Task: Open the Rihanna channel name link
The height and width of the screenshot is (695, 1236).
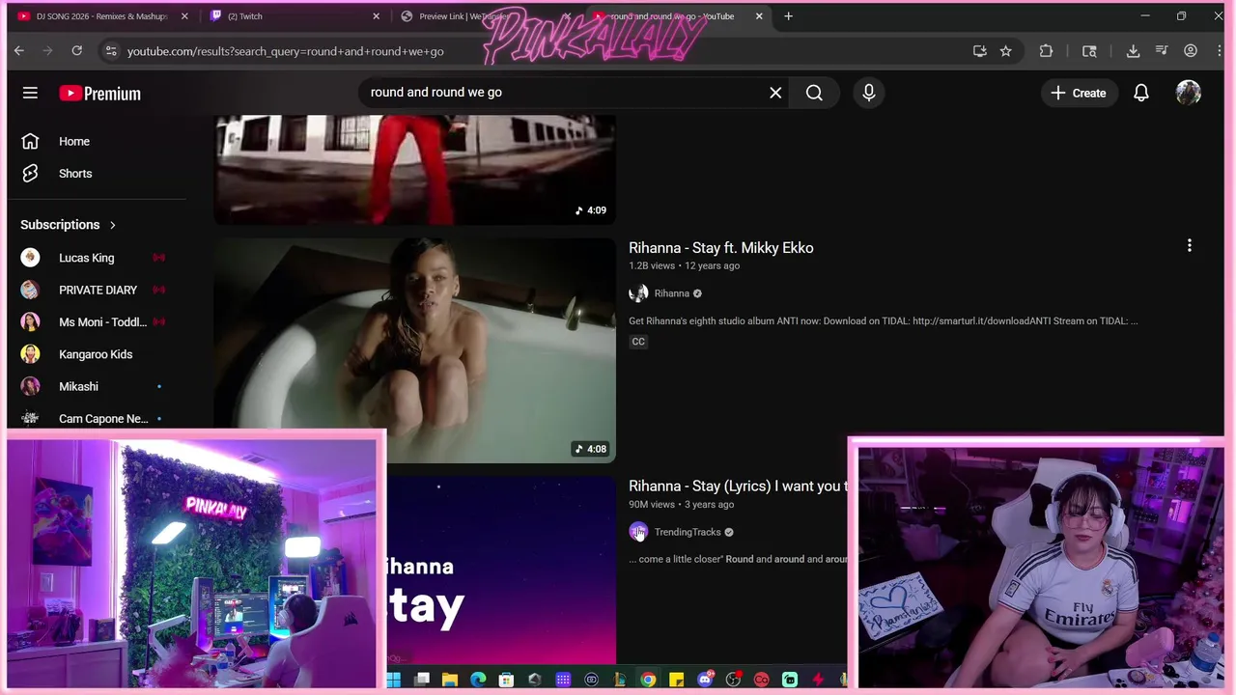Action: point(671,293)
